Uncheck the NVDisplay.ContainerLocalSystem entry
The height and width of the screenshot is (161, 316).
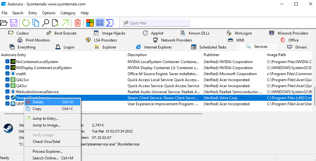pos(8,68)
